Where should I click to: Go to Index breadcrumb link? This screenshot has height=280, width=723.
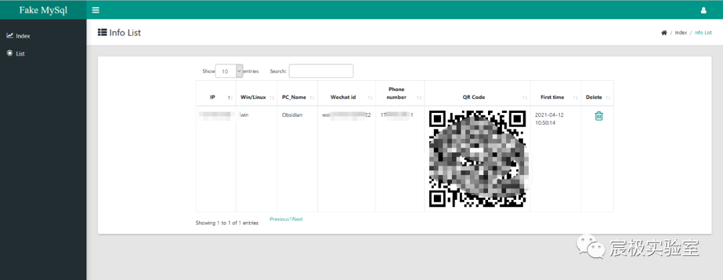click(x=681, y=33)
